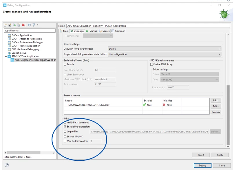Click the New launch configuration prototype icon

coord(10,25)
